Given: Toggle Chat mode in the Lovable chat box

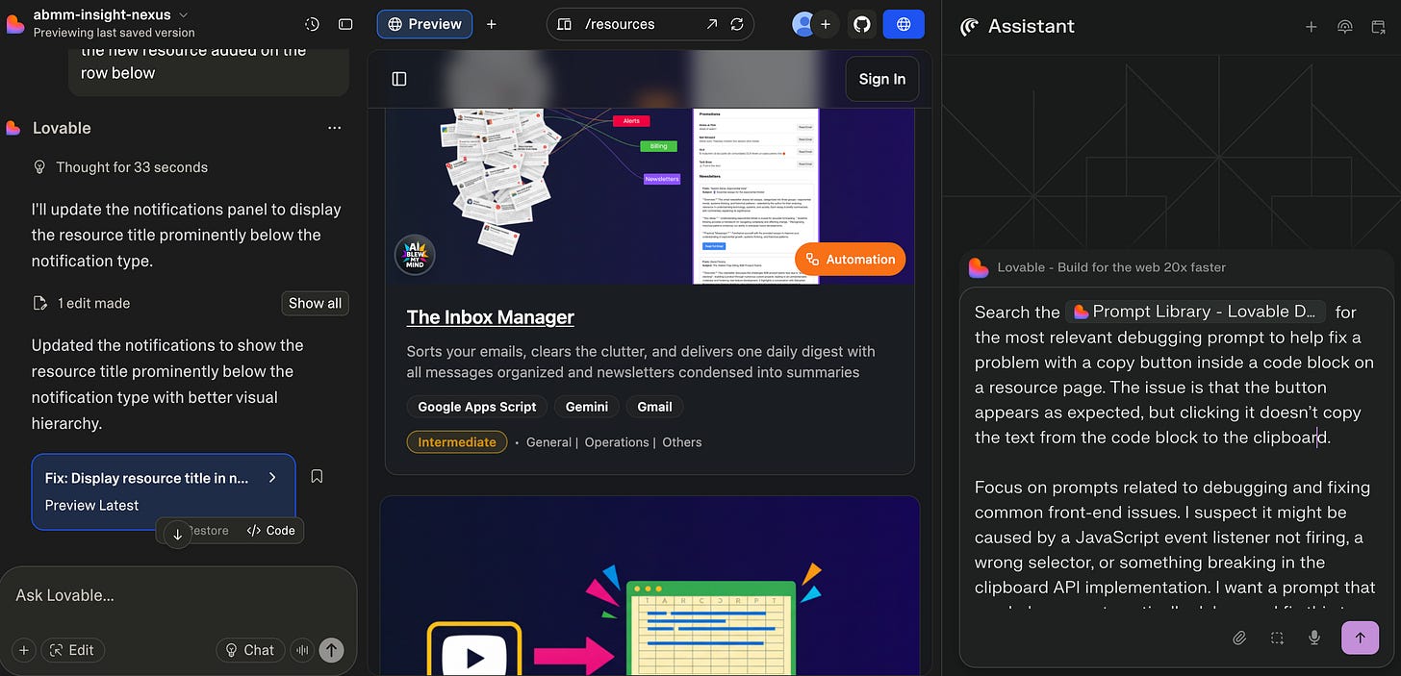Looking at the screenshot, I should (250, 650).
